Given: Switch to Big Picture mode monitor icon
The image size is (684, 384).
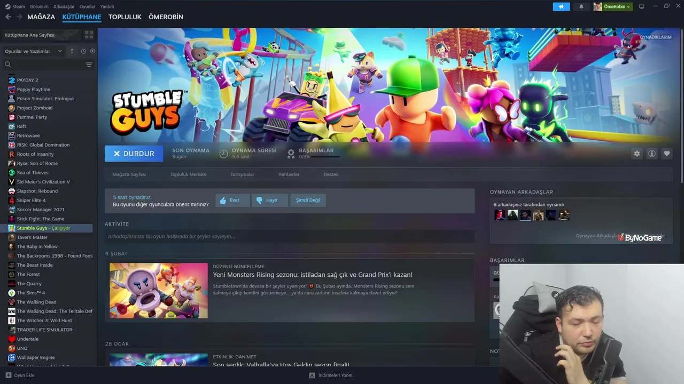Looking at the screenshot, I should pyautogui.click(x=642, y=6).
